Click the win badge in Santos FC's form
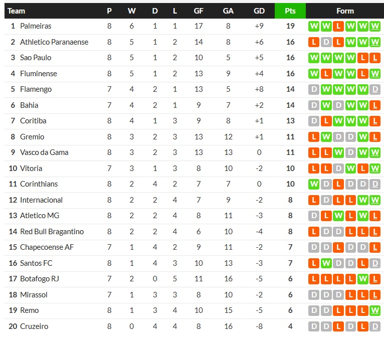The width and height of the screenshot is (384, 337). (326, 263)
